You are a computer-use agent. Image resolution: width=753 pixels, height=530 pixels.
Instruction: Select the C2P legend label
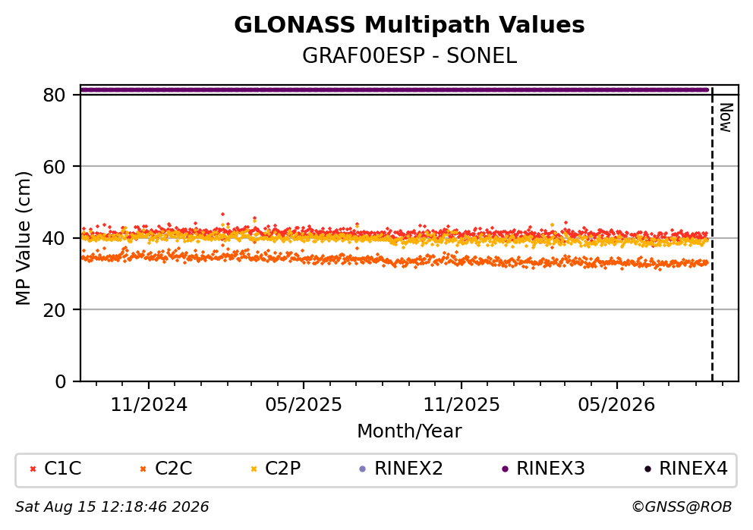coord(283,469)
